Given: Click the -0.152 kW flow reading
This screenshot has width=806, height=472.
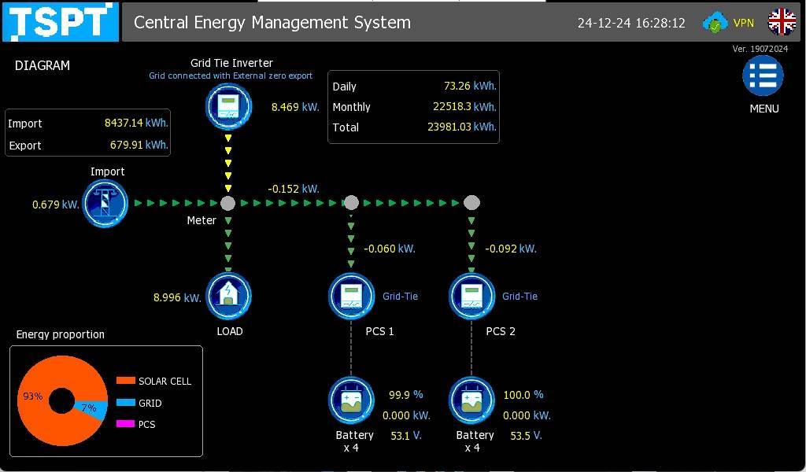Looking at the screenshot, I should pyautogui.click(x=294, y=189).
